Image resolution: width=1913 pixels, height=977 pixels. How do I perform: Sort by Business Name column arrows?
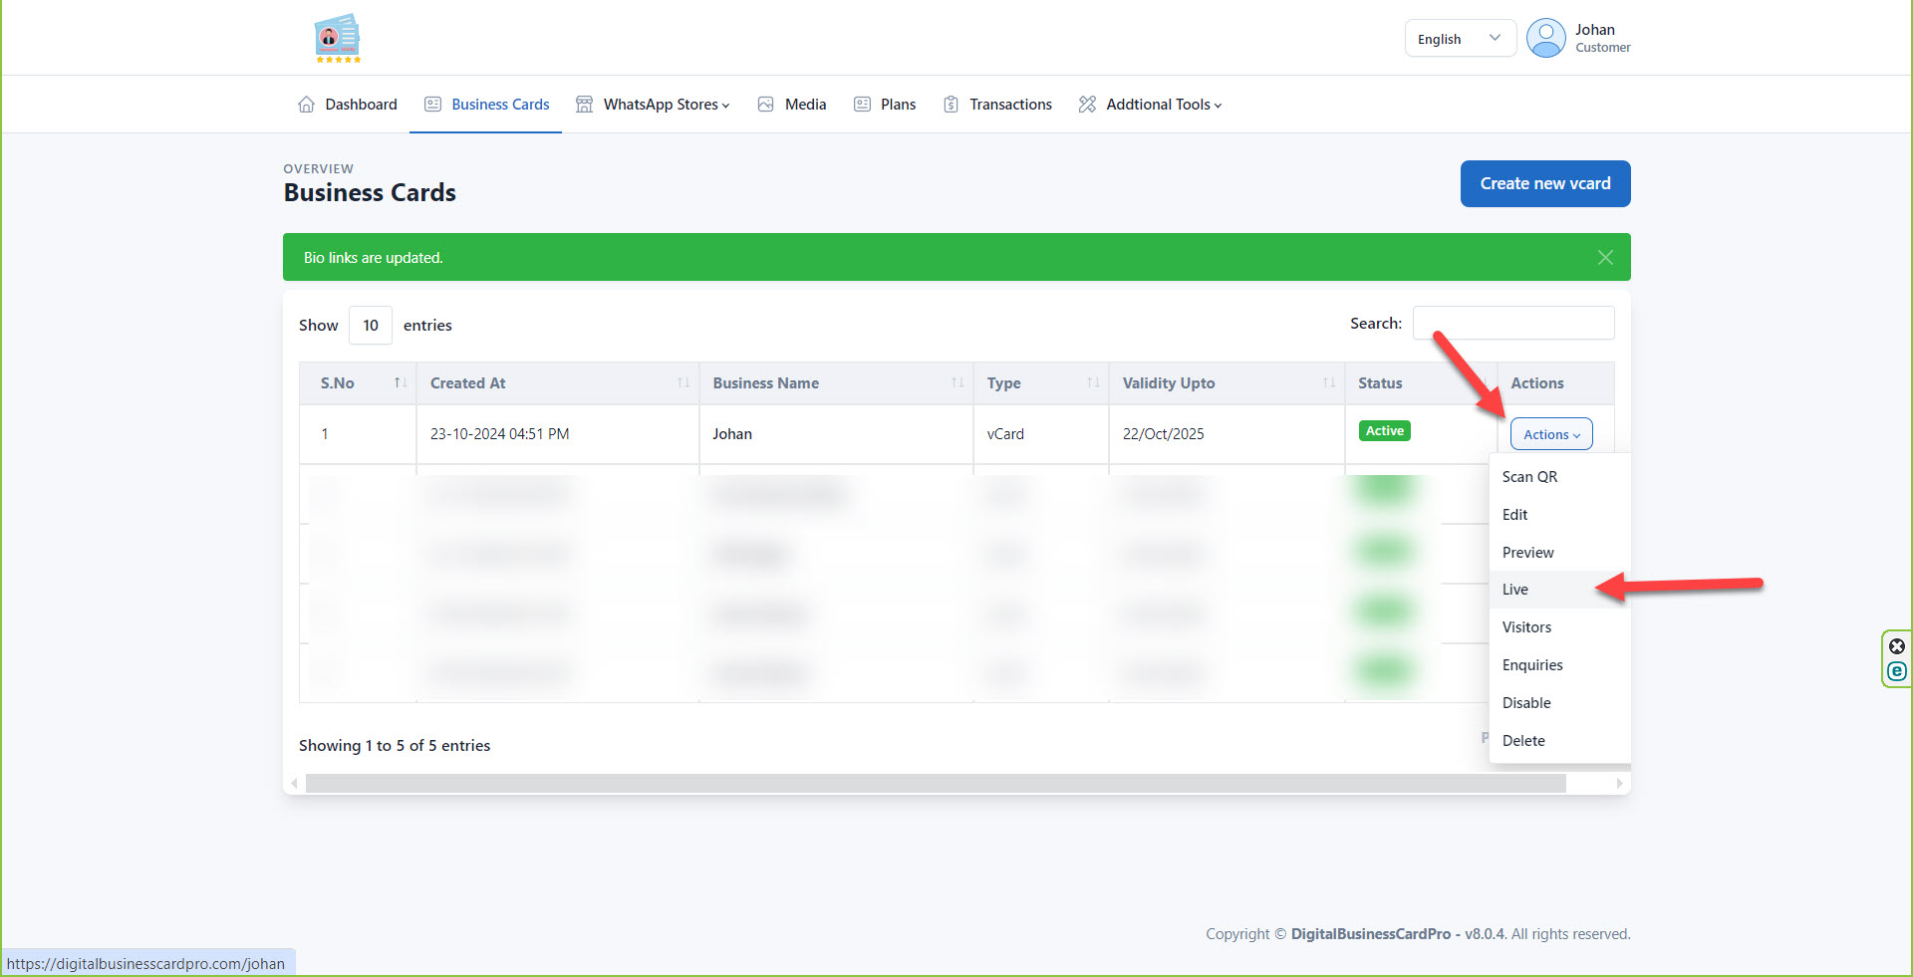[956, 383]
